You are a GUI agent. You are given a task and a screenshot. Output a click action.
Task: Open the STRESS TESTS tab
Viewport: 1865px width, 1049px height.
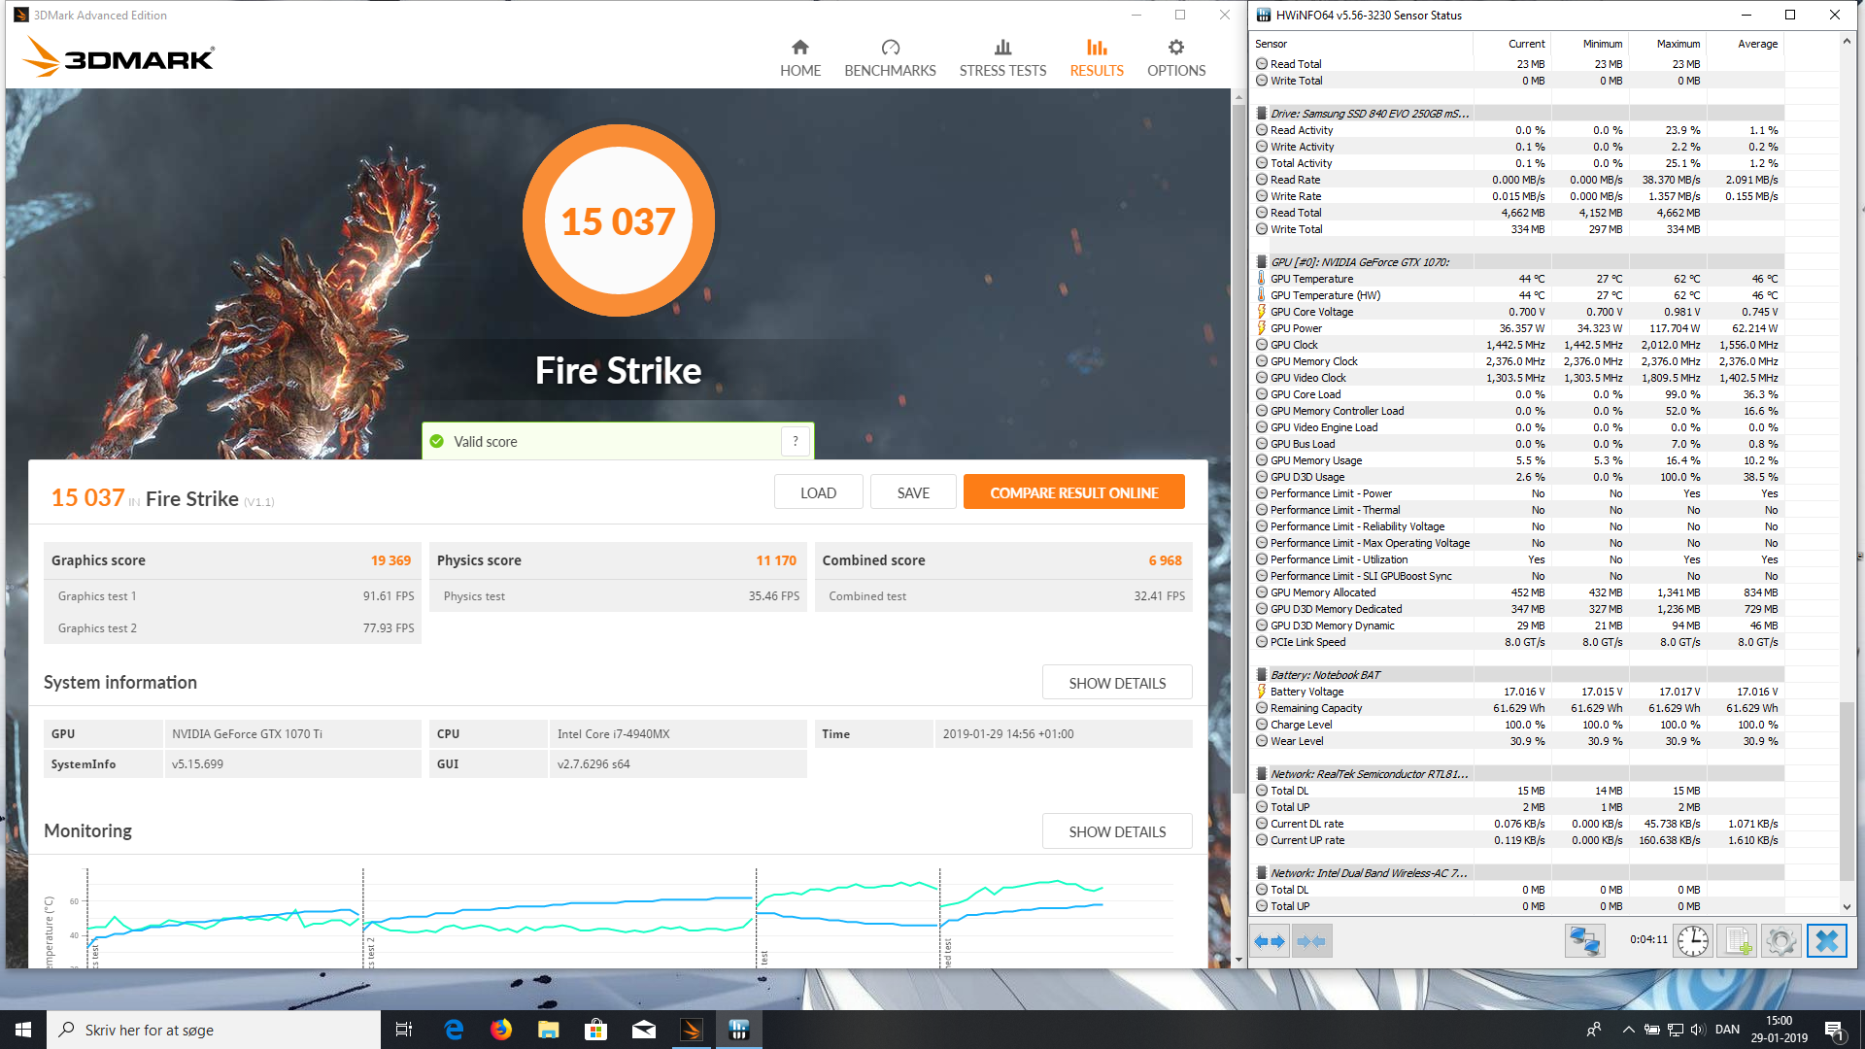coord(1002,58)
